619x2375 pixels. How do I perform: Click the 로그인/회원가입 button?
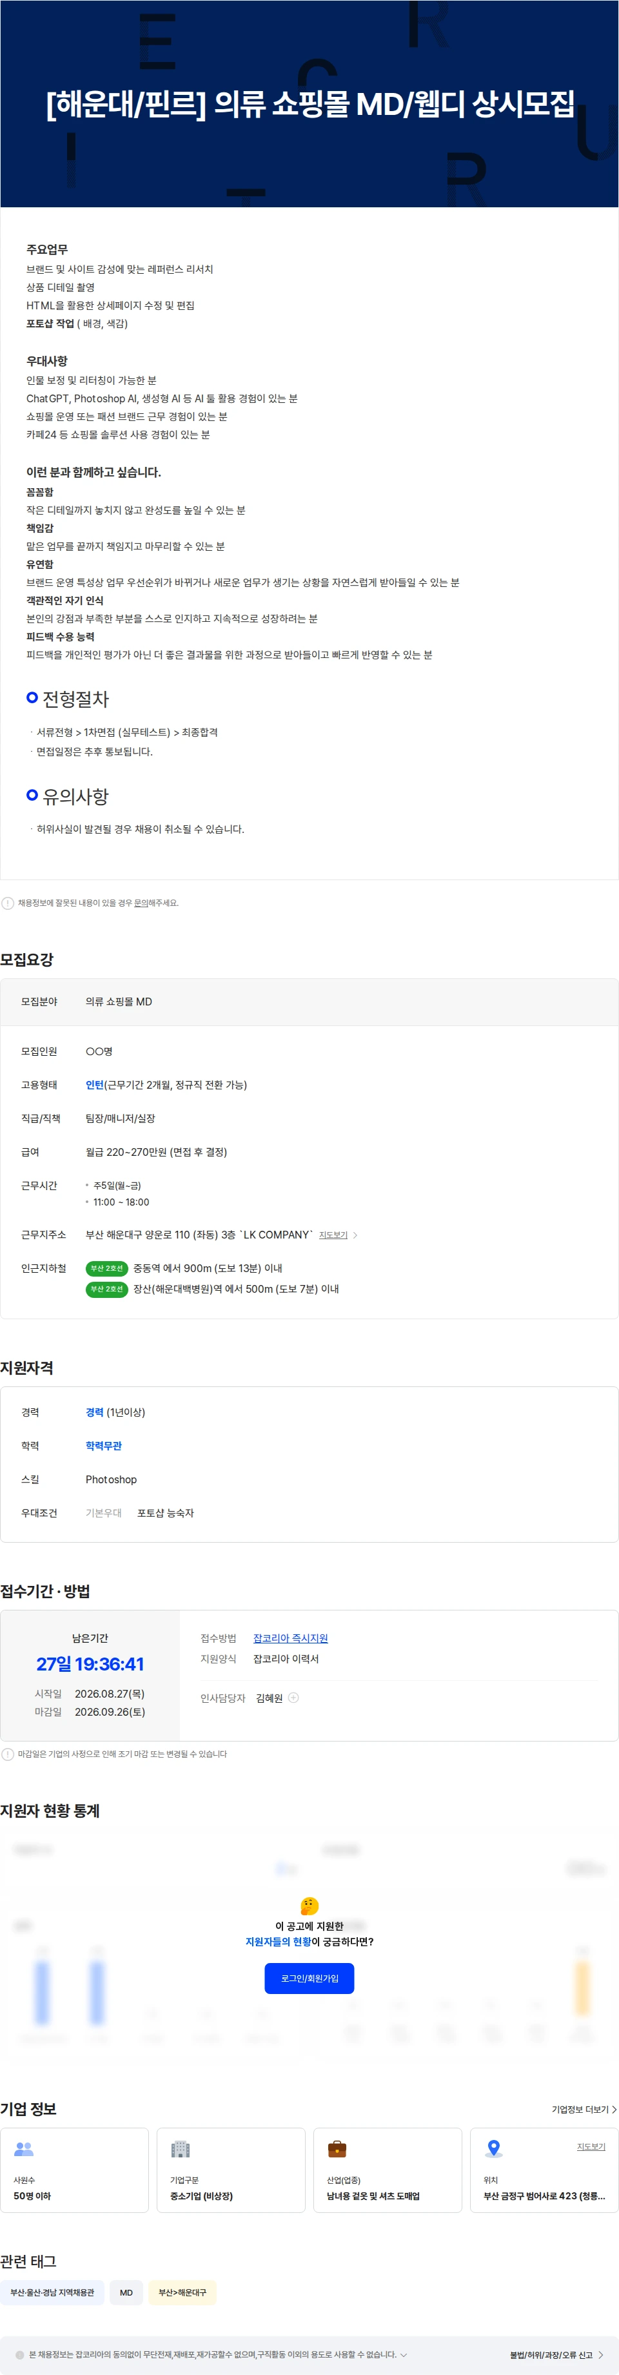309,1978
